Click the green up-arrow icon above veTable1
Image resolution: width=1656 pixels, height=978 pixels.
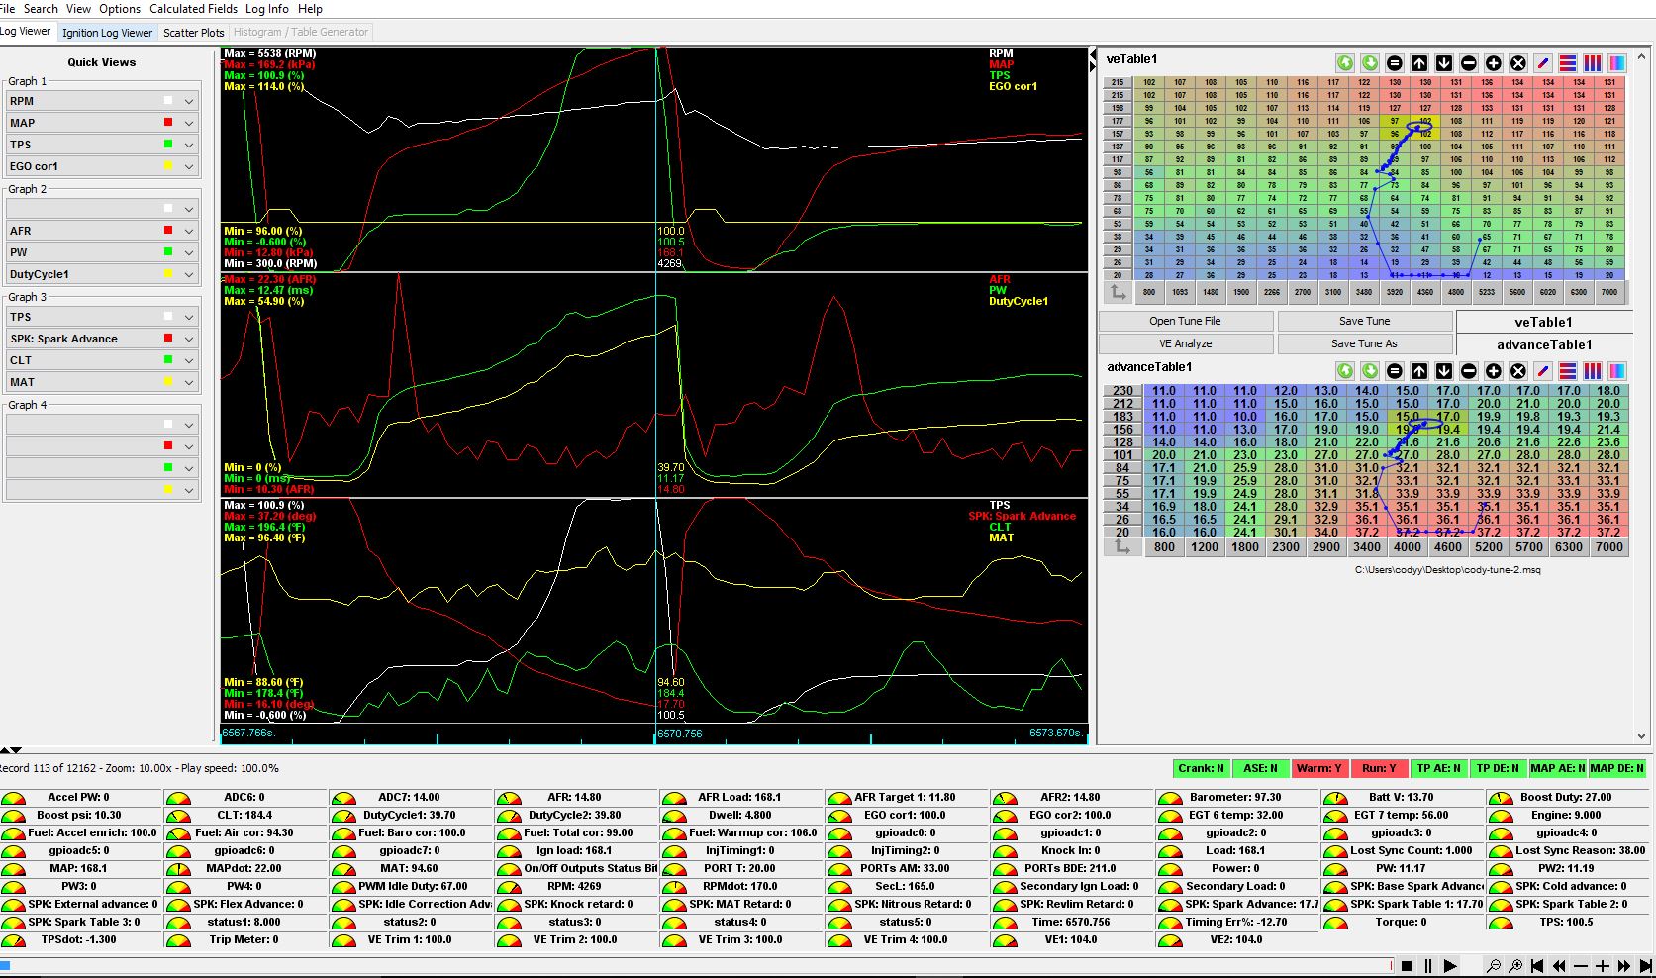click(1345, 62)
